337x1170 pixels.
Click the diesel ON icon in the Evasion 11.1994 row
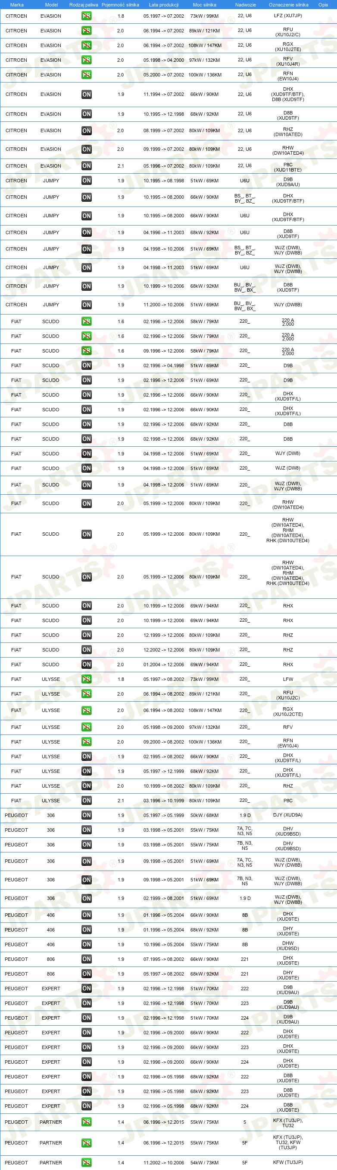point(87,95)
